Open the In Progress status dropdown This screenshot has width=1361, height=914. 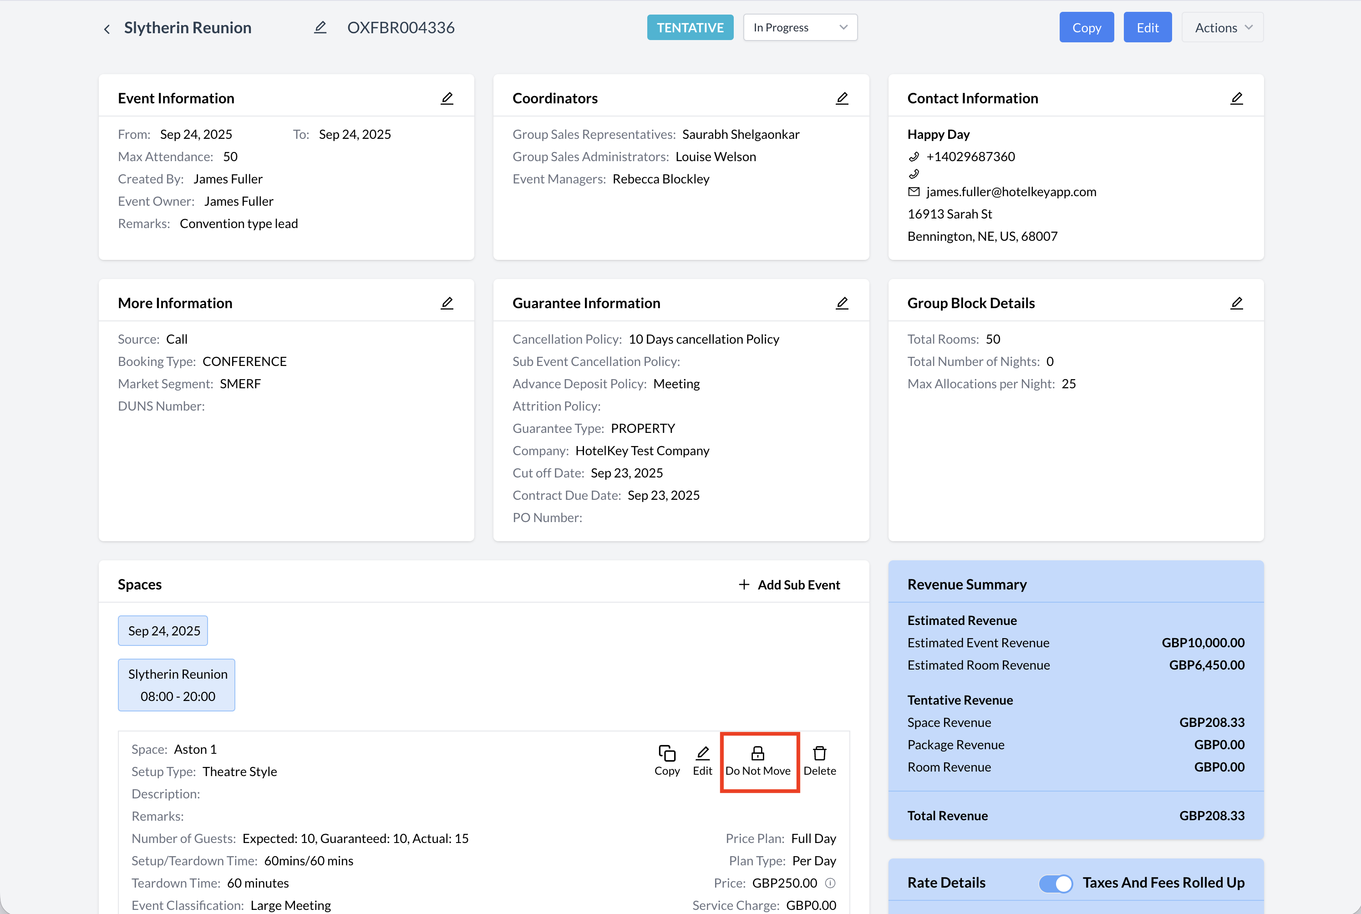[800, 27]
